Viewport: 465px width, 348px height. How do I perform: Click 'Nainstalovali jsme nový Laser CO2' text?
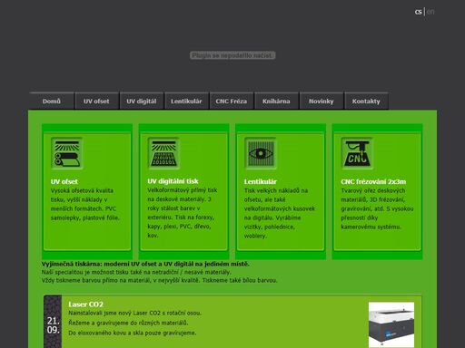pos(135,313)
